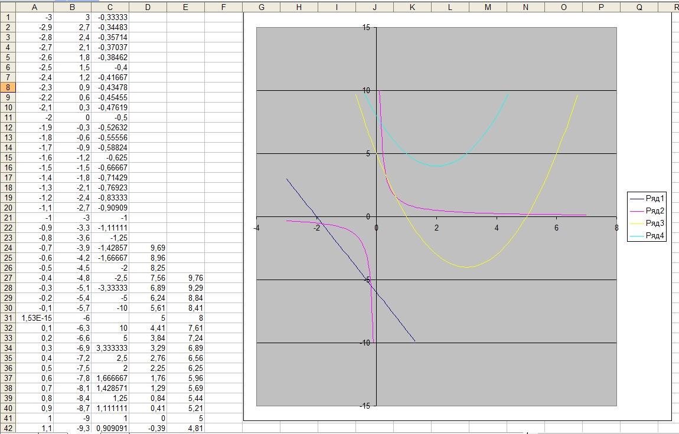Click the yellow Ряд3 legend line key
This screenshot has height=434, width=679.
coord(637,223)
